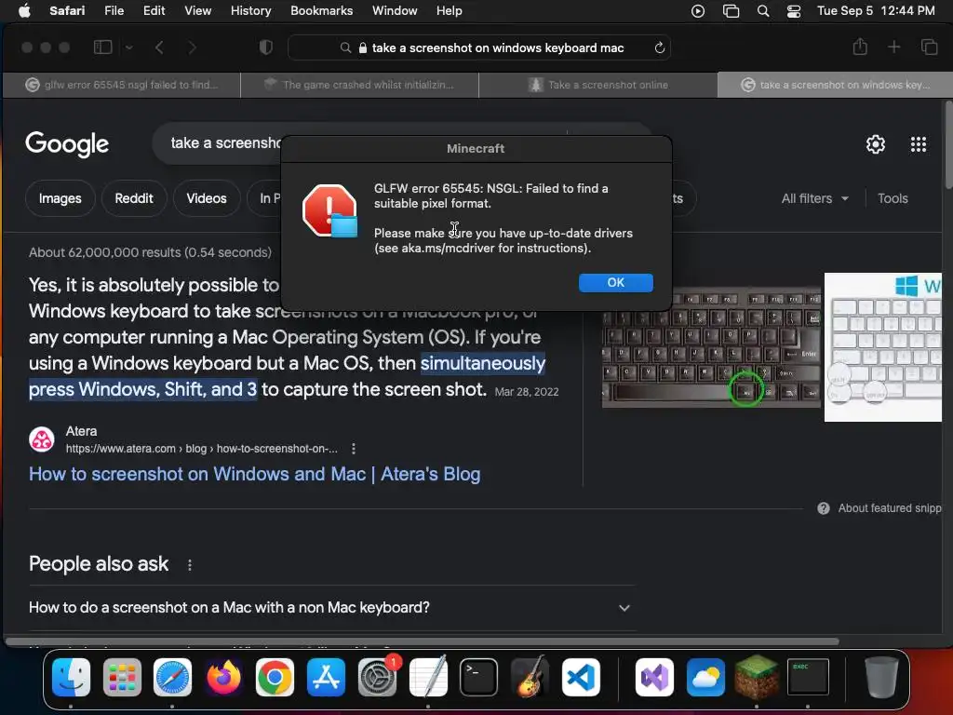
Task: Filter results by Reddit
Action: 134,198
